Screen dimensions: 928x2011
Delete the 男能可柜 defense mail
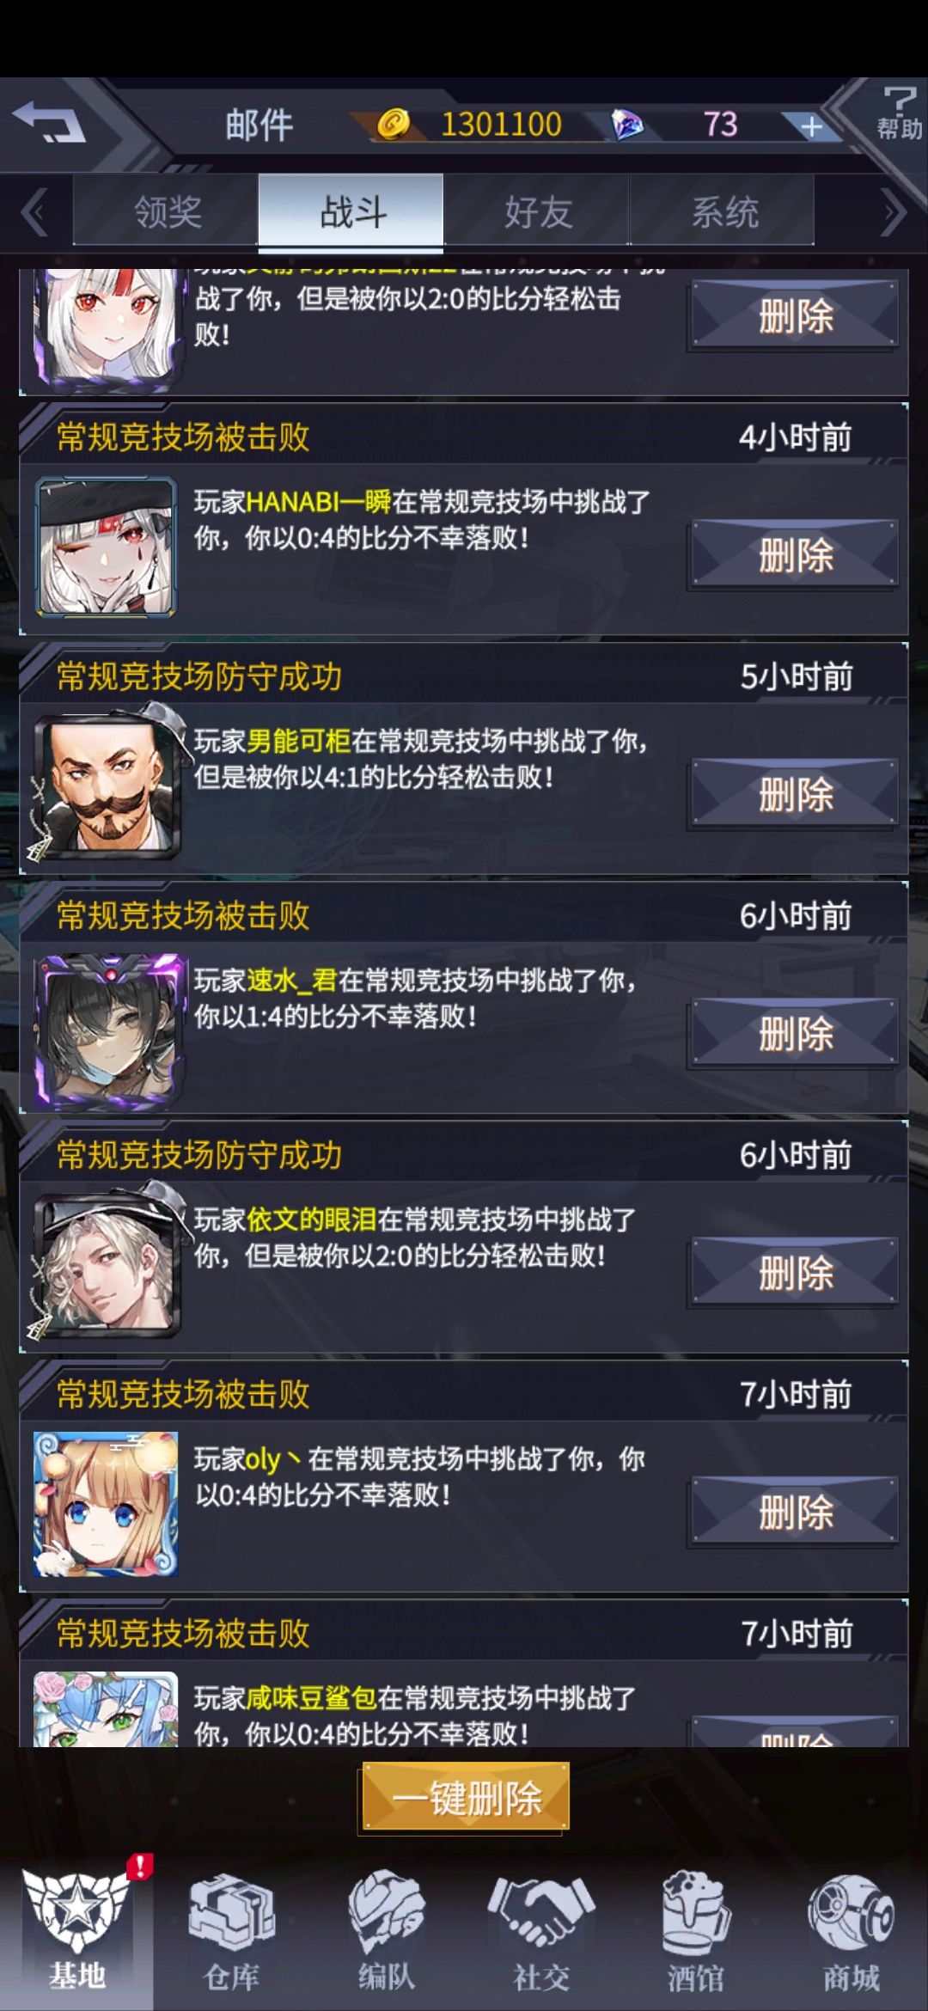(x=795, y=793)
